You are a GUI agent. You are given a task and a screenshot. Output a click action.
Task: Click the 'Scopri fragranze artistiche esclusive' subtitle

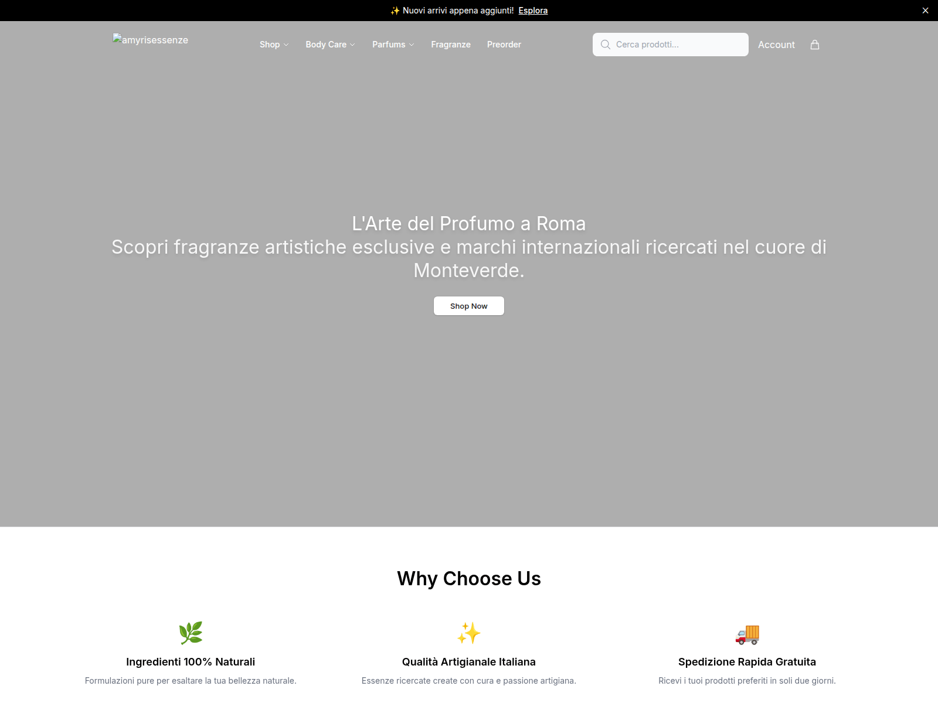click(469, 259)
